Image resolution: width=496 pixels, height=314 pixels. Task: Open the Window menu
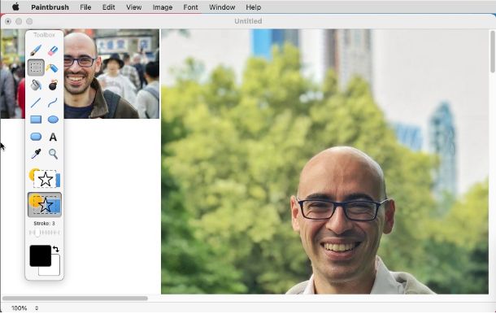point(222,7)
